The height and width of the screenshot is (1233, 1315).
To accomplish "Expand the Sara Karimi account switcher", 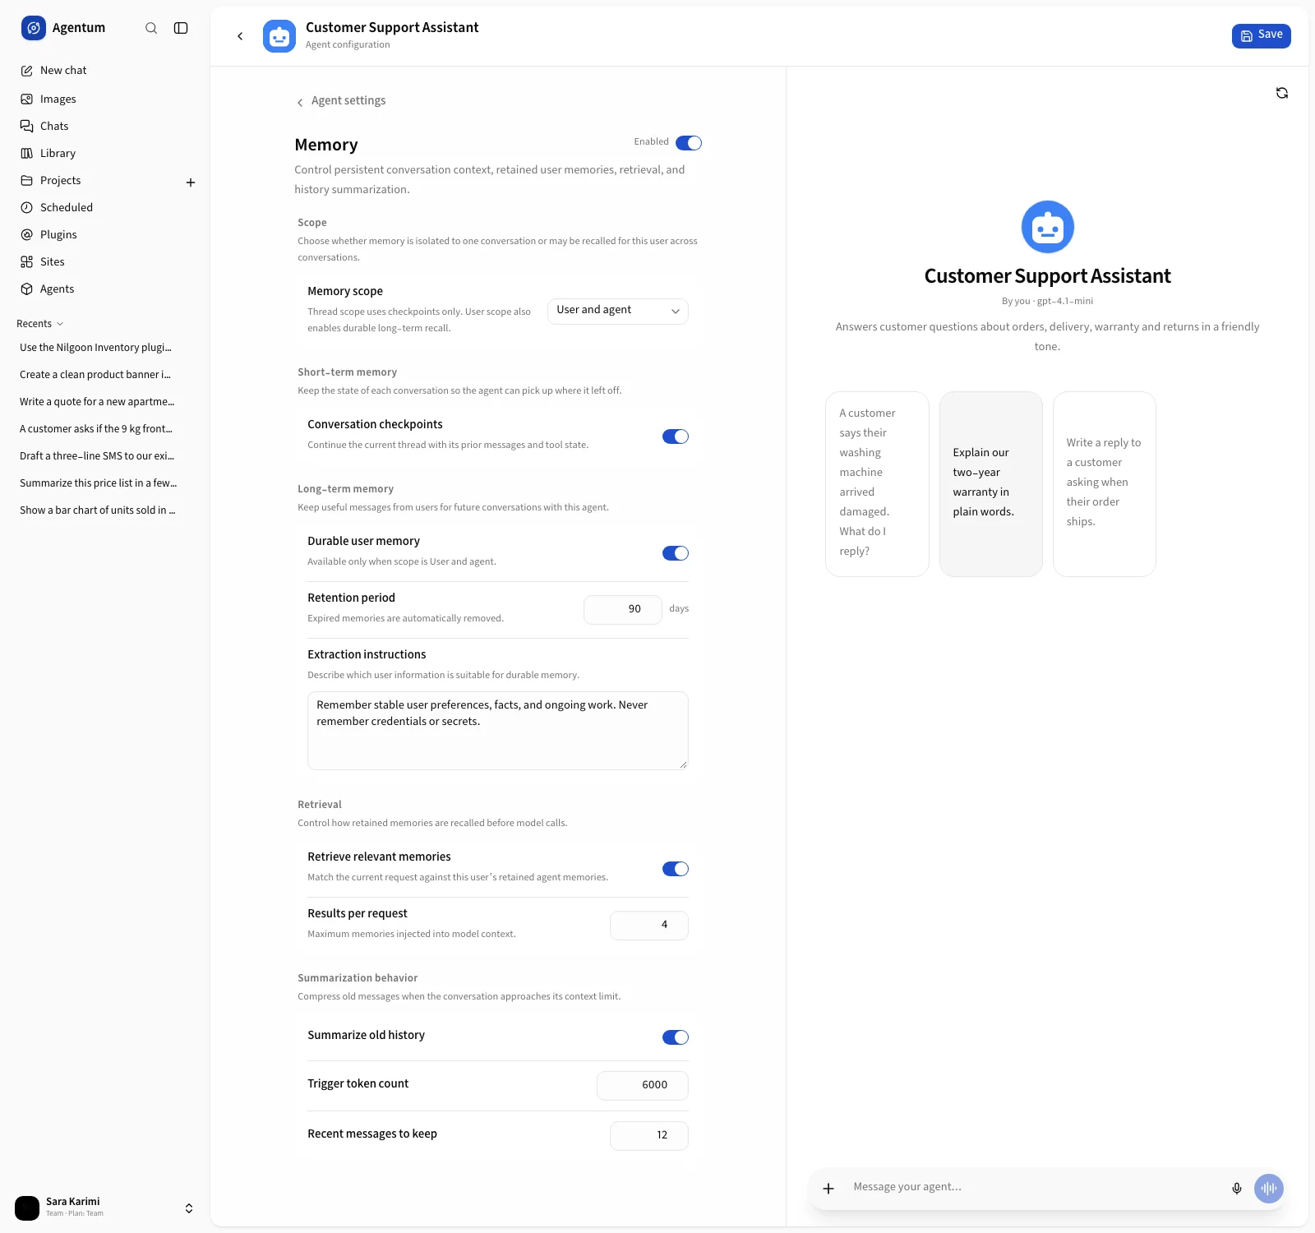I will point(189,1208).
